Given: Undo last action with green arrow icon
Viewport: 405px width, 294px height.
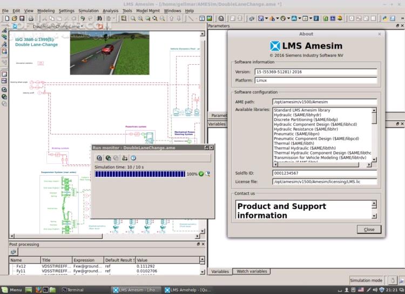Looking at the screenshot, I should click(x=83, y=18).
